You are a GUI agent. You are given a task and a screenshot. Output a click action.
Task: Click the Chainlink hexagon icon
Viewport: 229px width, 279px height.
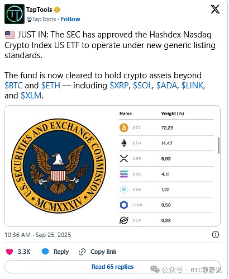click(124, 205)
